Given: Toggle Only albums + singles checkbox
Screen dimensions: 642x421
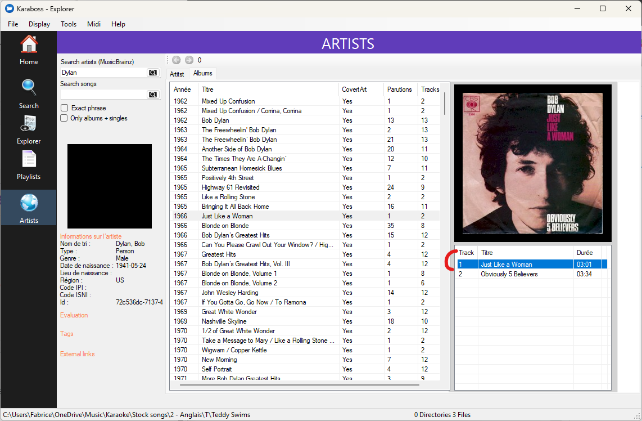Looking at the screenshot, I should click(65, 118).
